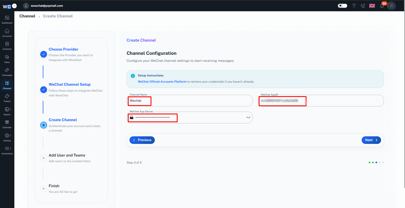Toggle the dark mode switch
The height and width of the screenshot is (208, 405).
[343, 6]
